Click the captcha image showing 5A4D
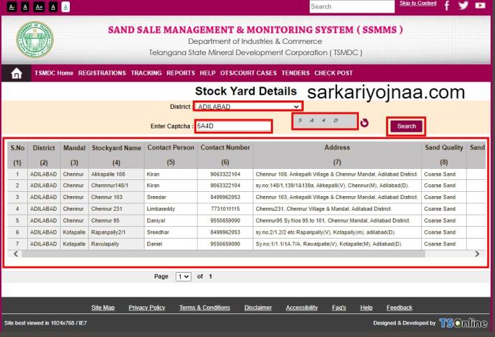The width and height of the screenshot is (495, 337). point(325,121)
